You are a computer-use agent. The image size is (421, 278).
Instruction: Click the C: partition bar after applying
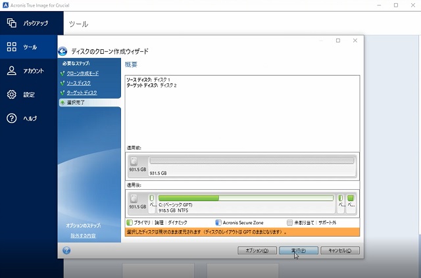point(246,198)
